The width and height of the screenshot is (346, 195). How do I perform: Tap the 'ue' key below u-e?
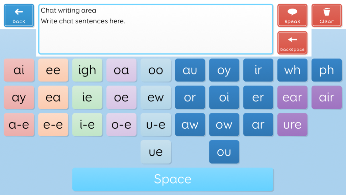pos(155,152)
